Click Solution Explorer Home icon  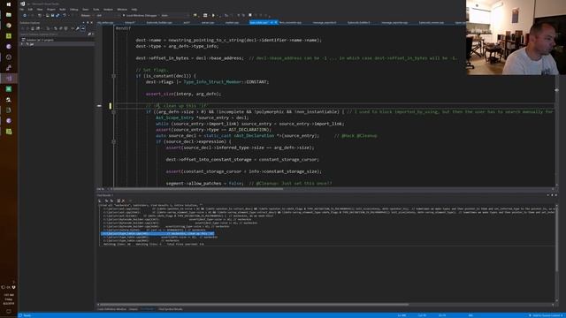(x=33, y=28)
